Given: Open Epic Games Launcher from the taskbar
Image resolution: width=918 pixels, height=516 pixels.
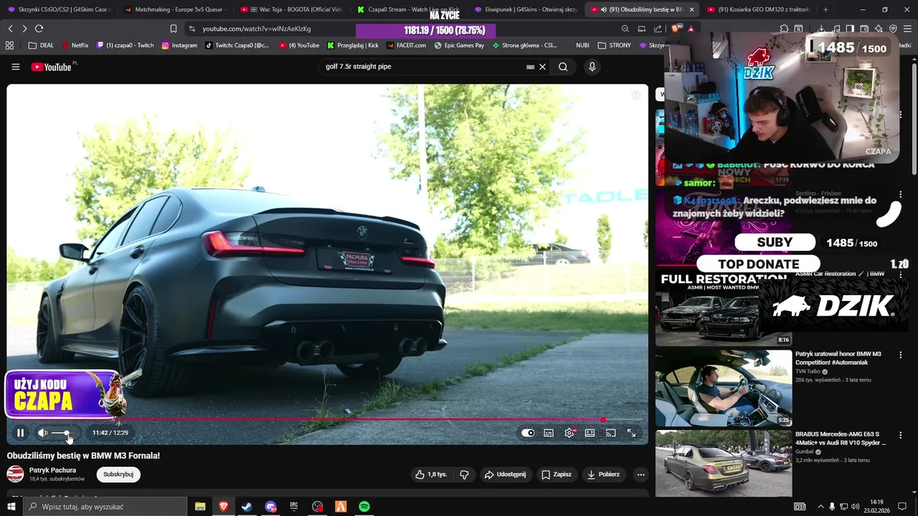Looking at the screenshot, I should point(294,507).
